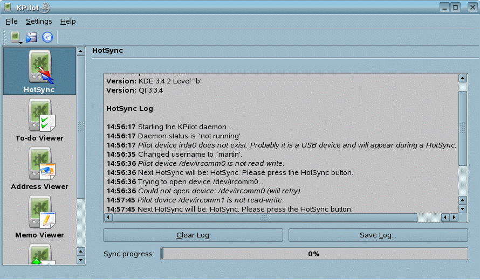Image resolution: width=480 pixels, height=280 pixels.
Task: Click the KPilot title bar icon
Action: [x=8, y=7]
